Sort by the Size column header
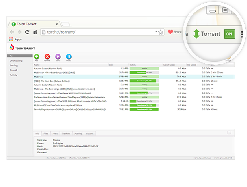The width and height of the screenshot is (247, 187). click(119, 65)
